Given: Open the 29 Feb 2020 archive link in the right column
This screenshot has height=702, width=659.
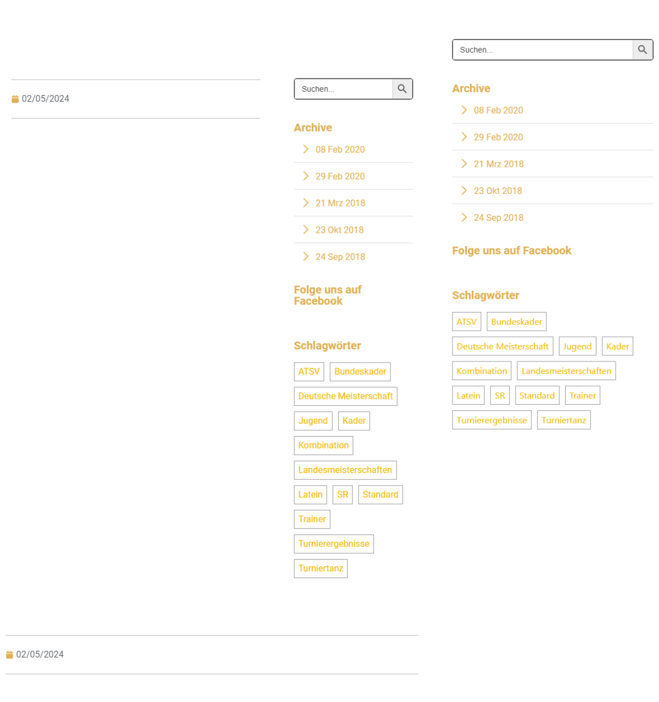Looking at the screenshot, I should [498, 137].
